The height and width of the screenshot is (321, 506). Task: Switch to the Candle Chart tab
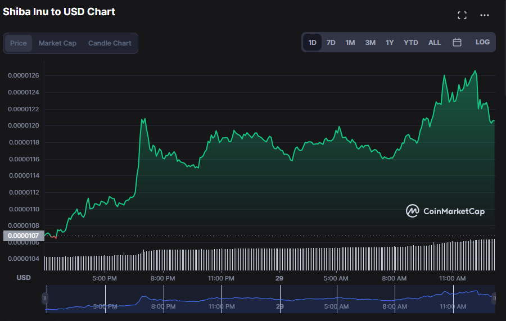110,43
